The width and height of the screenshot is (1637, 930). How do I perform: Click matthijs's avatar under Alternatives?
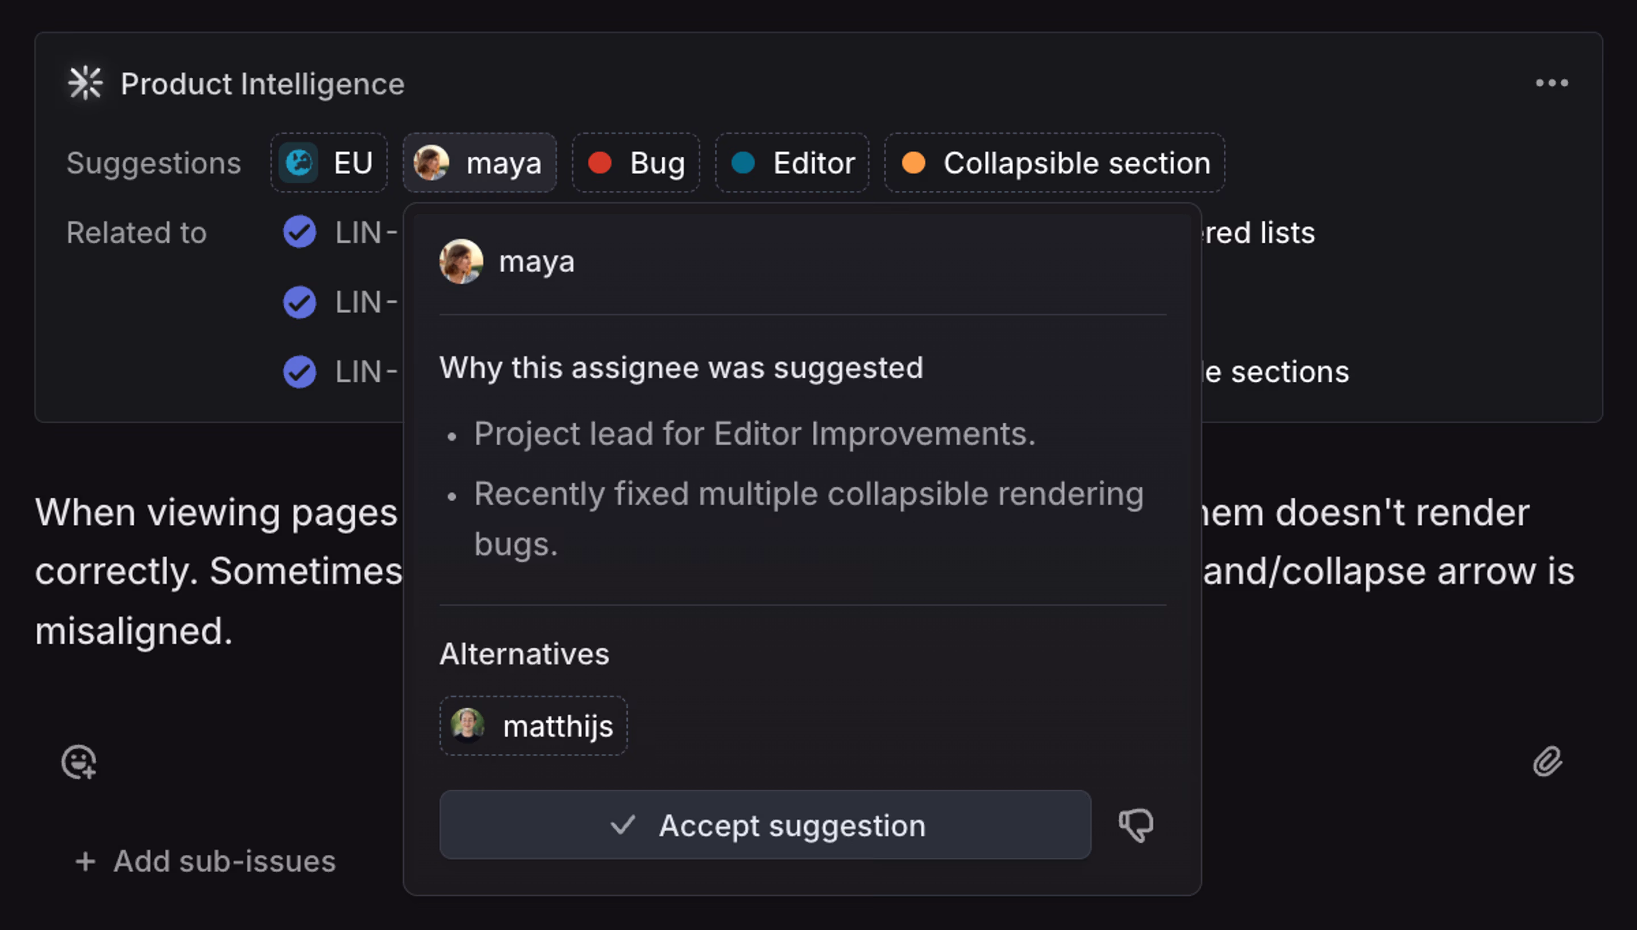(467, 725)
